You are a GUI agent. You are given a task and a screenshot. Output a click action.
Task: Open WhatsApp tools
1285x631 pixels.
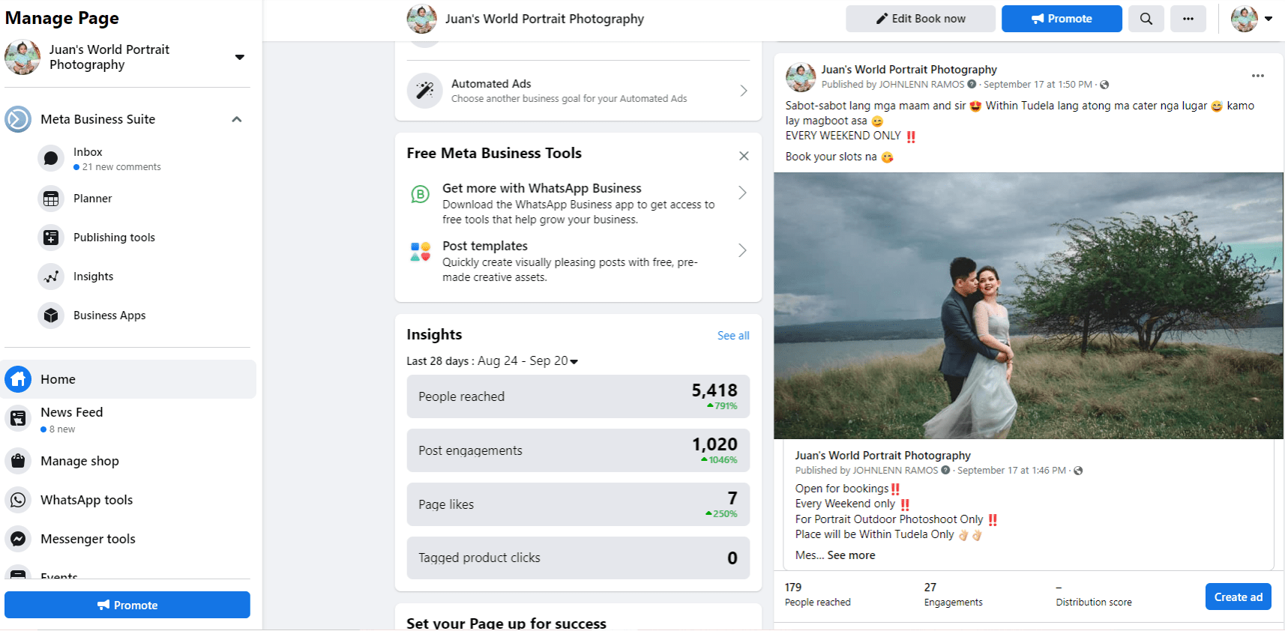click(86, 500)
